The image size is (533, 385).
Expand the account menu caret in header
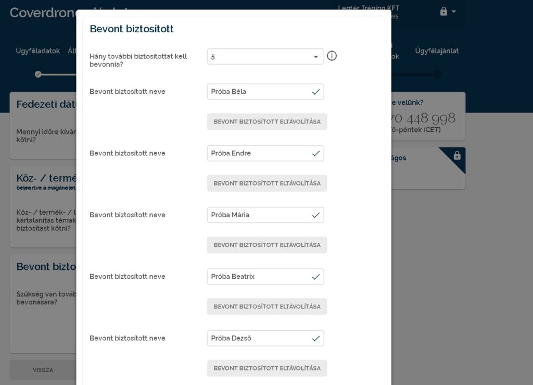click(454, 11)
